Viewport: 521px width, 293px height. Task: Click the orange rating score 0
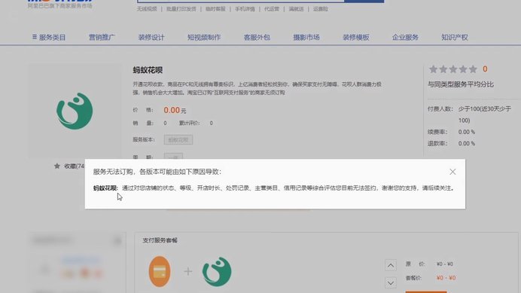point(485,69)
